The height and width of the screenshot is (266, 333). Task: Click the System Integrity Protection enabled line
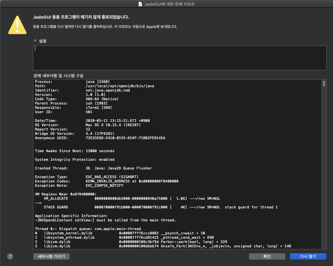point(75,159)
